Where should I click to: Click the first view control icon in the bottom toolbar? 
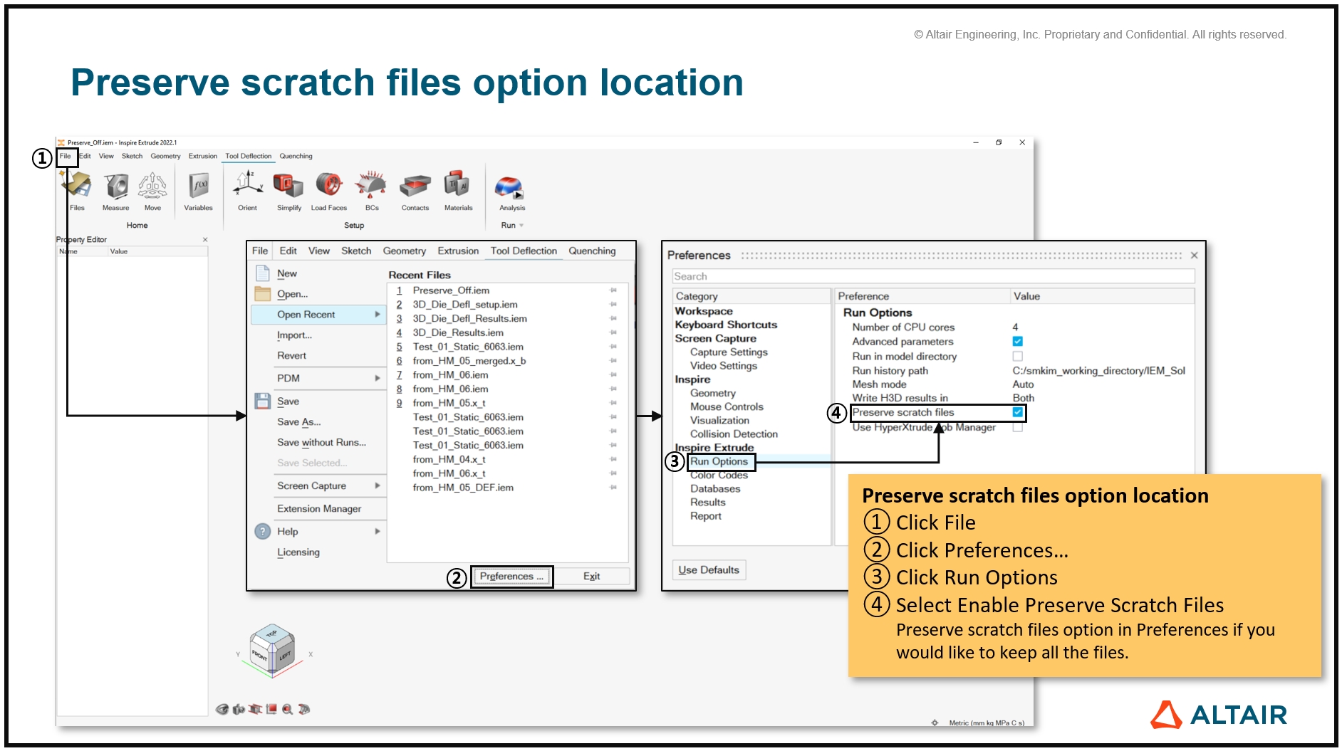tap(222, 709)
